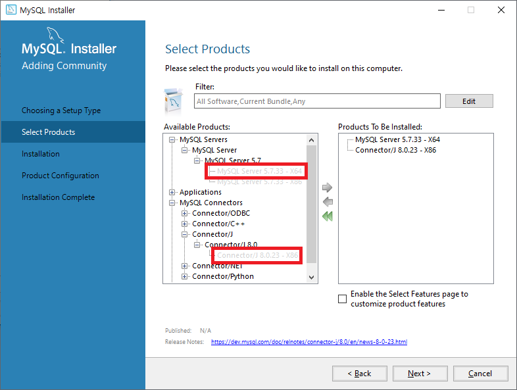517x390 pixels.
Task: Open the Product Configuration step
Action: [x=61, y=176]
